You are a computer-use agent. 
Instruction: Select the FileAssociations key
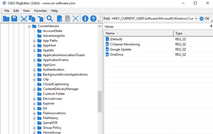[54, 113]
